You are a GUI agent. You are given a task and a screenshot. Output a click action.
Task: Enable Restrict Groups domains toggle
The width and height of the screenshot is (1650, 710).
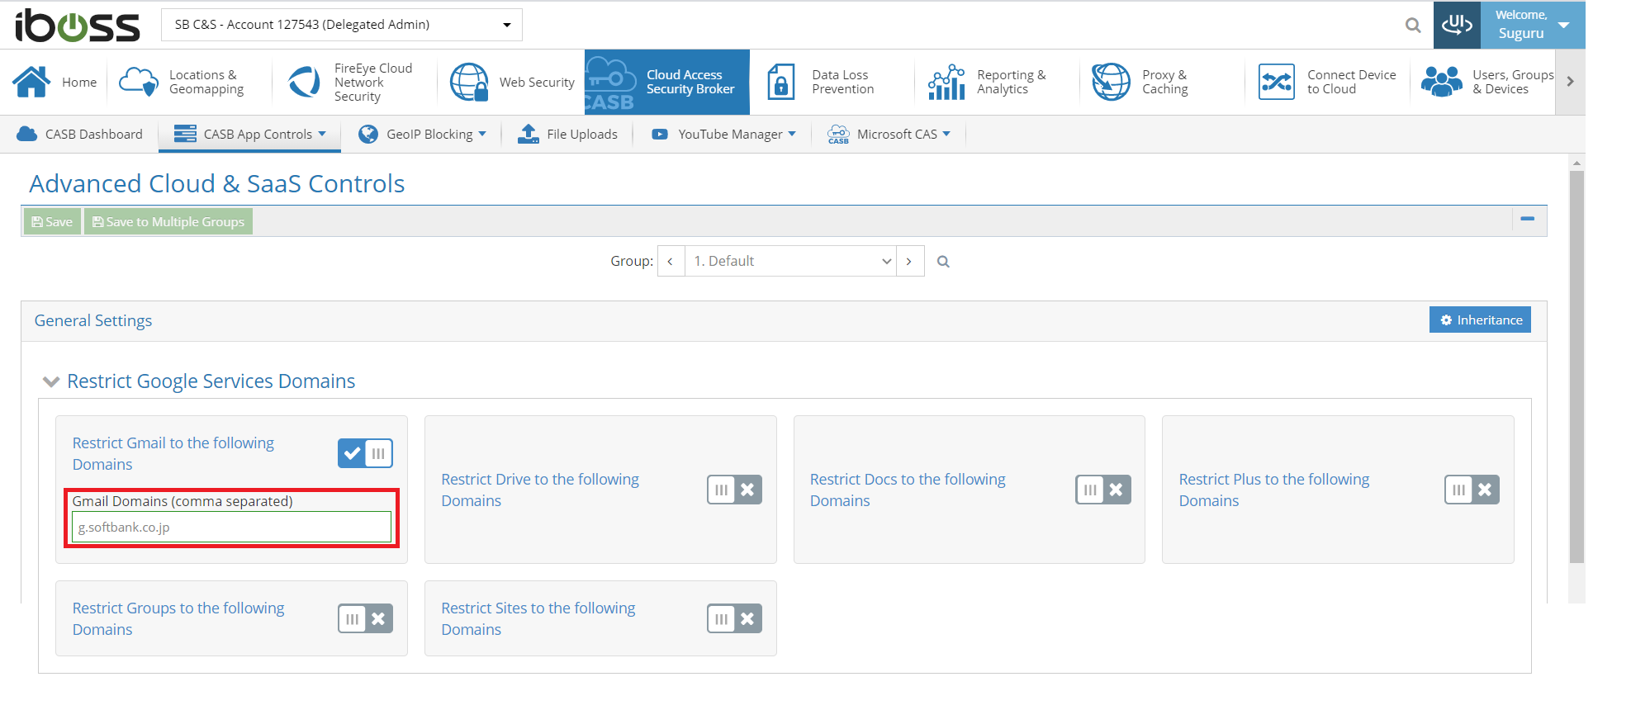365,618
